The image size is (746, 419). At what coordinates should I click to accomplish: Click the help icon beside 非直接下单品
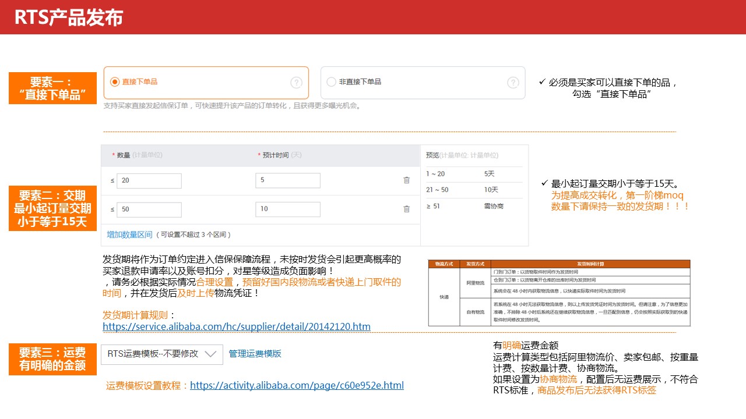[x=513, y=82]
